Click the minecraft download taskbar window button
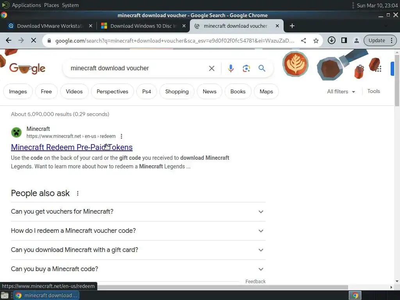This screenshot has height=300, width=400. pyautogui.click(x=46, y=295)
